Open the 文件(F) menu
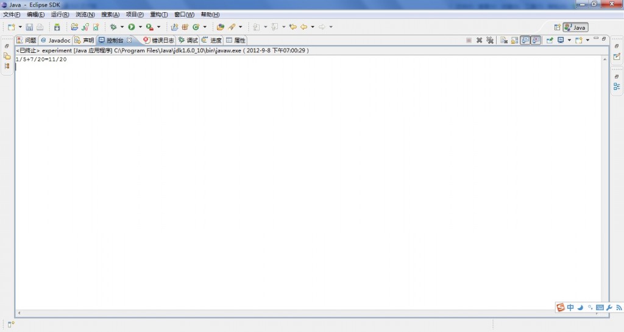Viewport: 624px width, 332px height. coord(12,15)
